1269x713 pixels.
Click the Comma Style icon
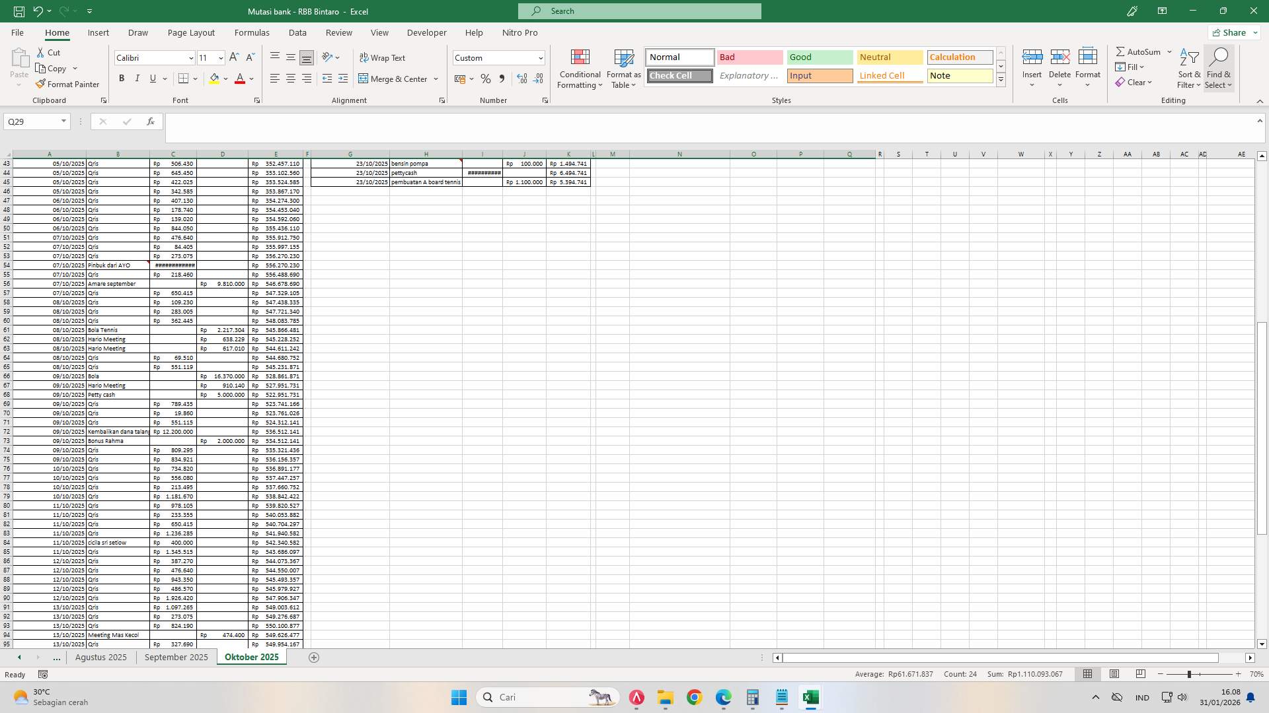click(502, 79)
